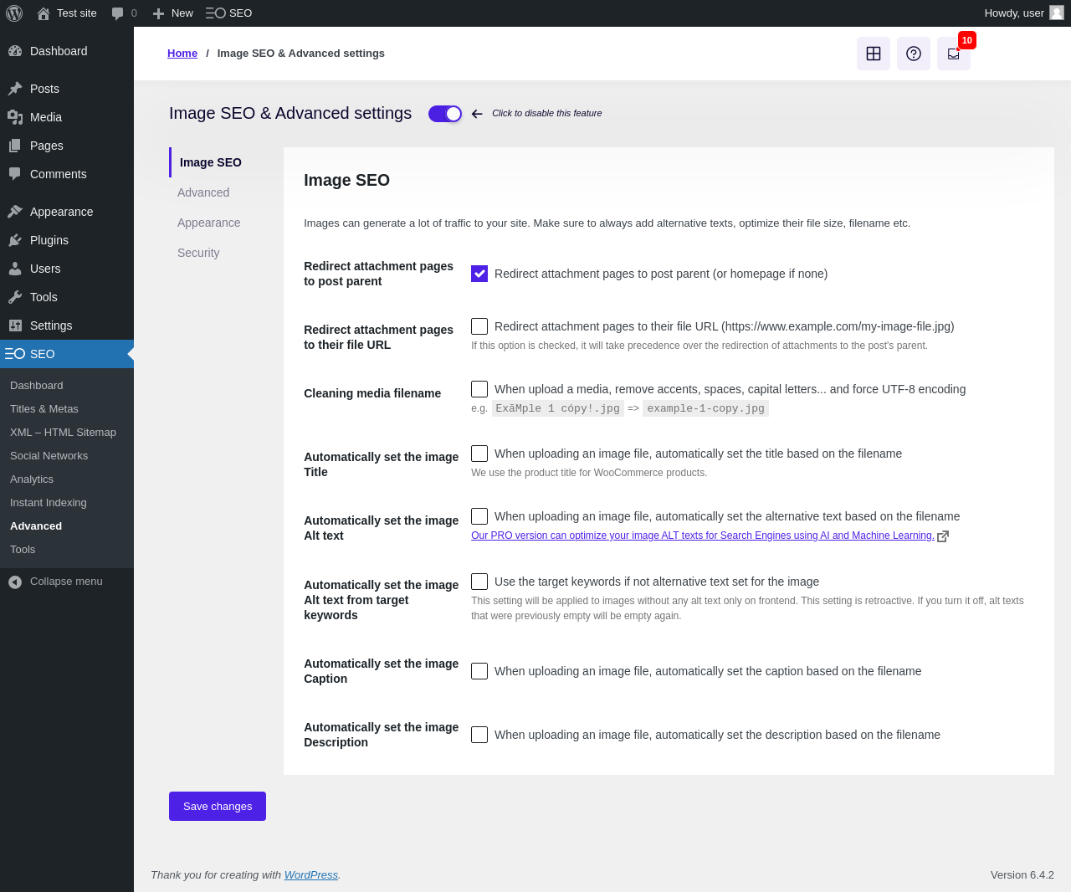Open the Media library menu
The height and width of the screenshot is (892, 1071).
click(67, 117)
